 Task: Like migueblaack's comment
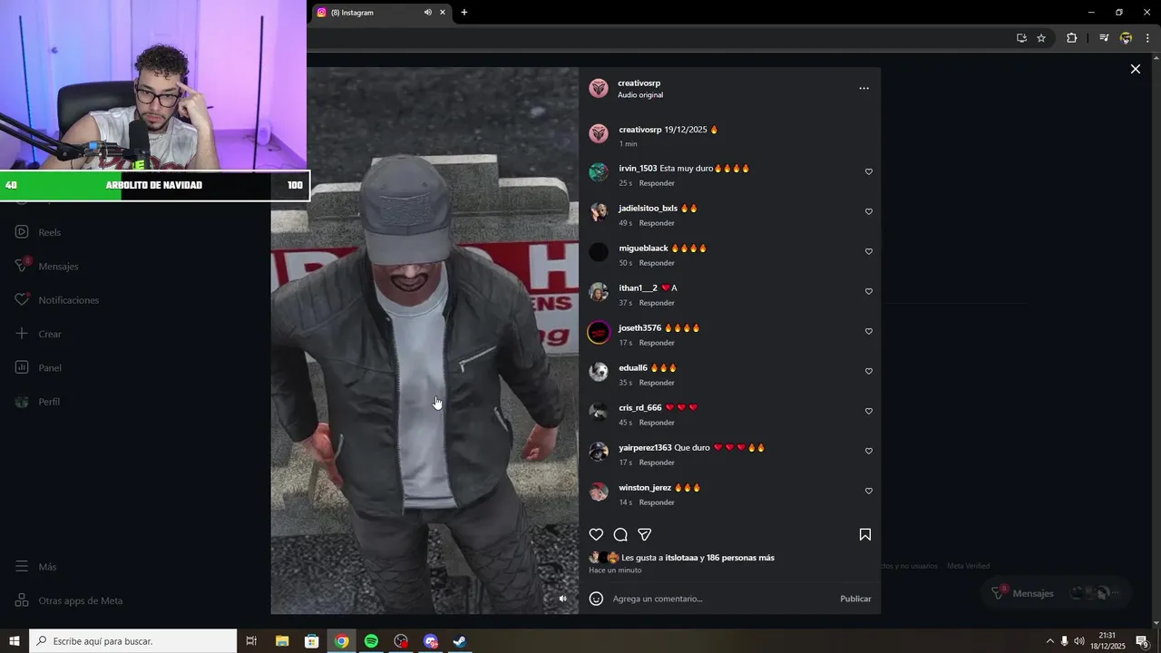coord(868,252)
